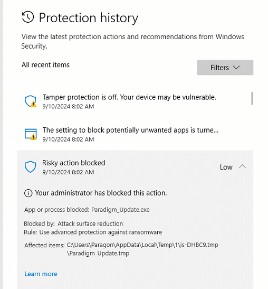268x289 pixels.
Task: Click the Paradigm_Update.exe blocked process text
Action: point(120,210)
